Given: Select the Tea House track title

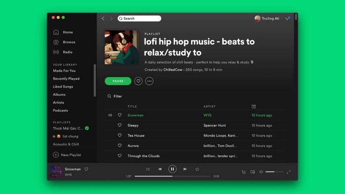Looking at the screenshot, I should 136,135.
